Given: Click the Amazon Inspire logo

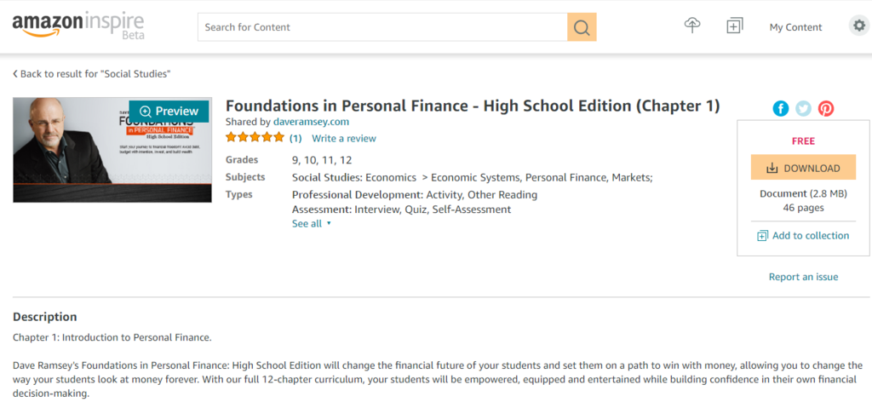Looking at the screenshot, I should 77,26.
